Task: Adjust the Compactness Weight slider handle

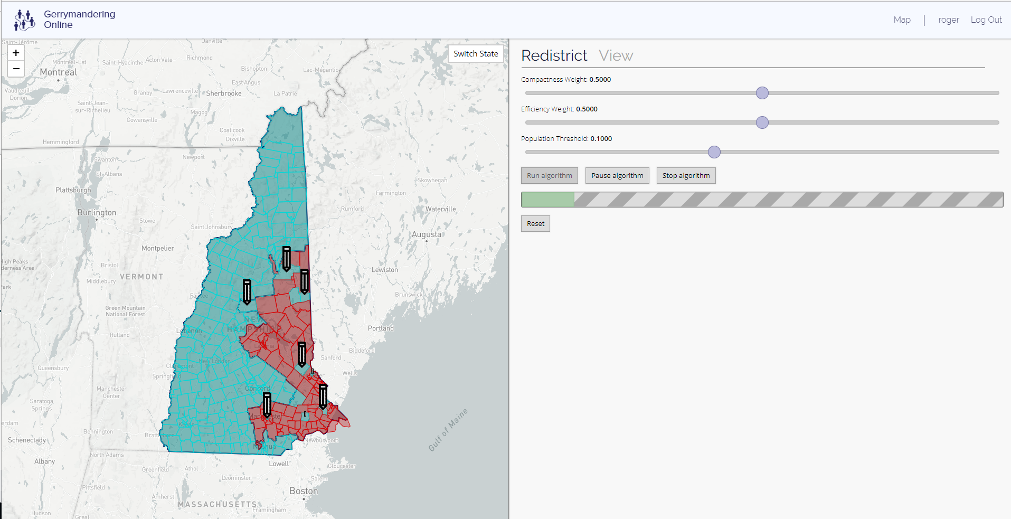Action: (x=762, y=93)
